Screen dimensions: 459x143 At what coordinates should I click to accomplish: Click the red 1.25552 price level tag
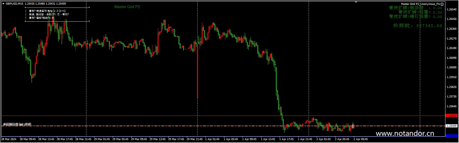[452, 116]
